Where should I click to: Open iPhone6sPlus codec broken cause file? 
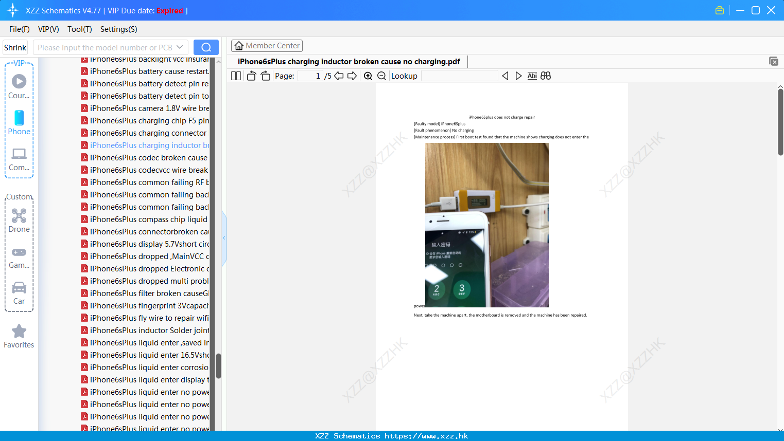145,158
